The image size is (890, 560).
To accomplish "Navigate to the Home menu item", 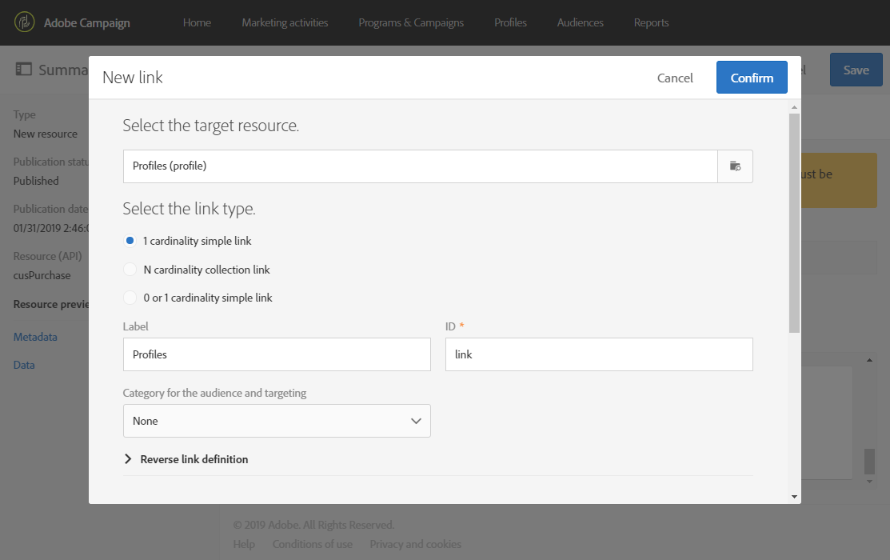I will 197,22.
